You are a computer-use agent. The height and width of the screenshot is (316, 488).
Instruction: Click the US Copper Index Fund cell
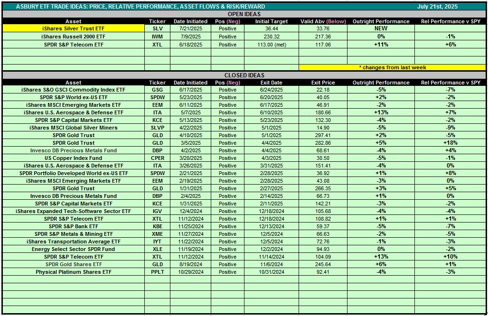pos(73,158)
